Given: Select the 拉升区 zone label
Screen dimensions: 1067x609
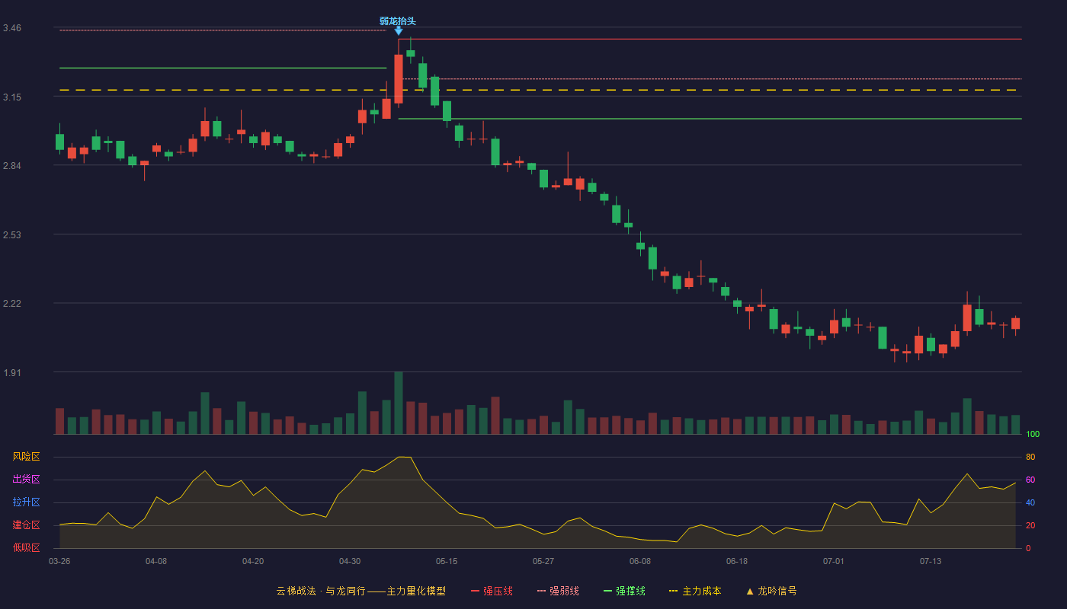Looking at the screenshot, I should click(x=26, y=502).
